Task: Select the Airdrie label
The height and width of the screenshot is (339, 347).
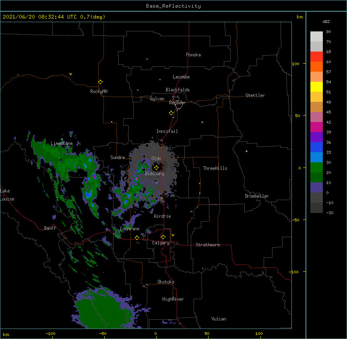Action: pyautogui.click(x=163, y=216)
